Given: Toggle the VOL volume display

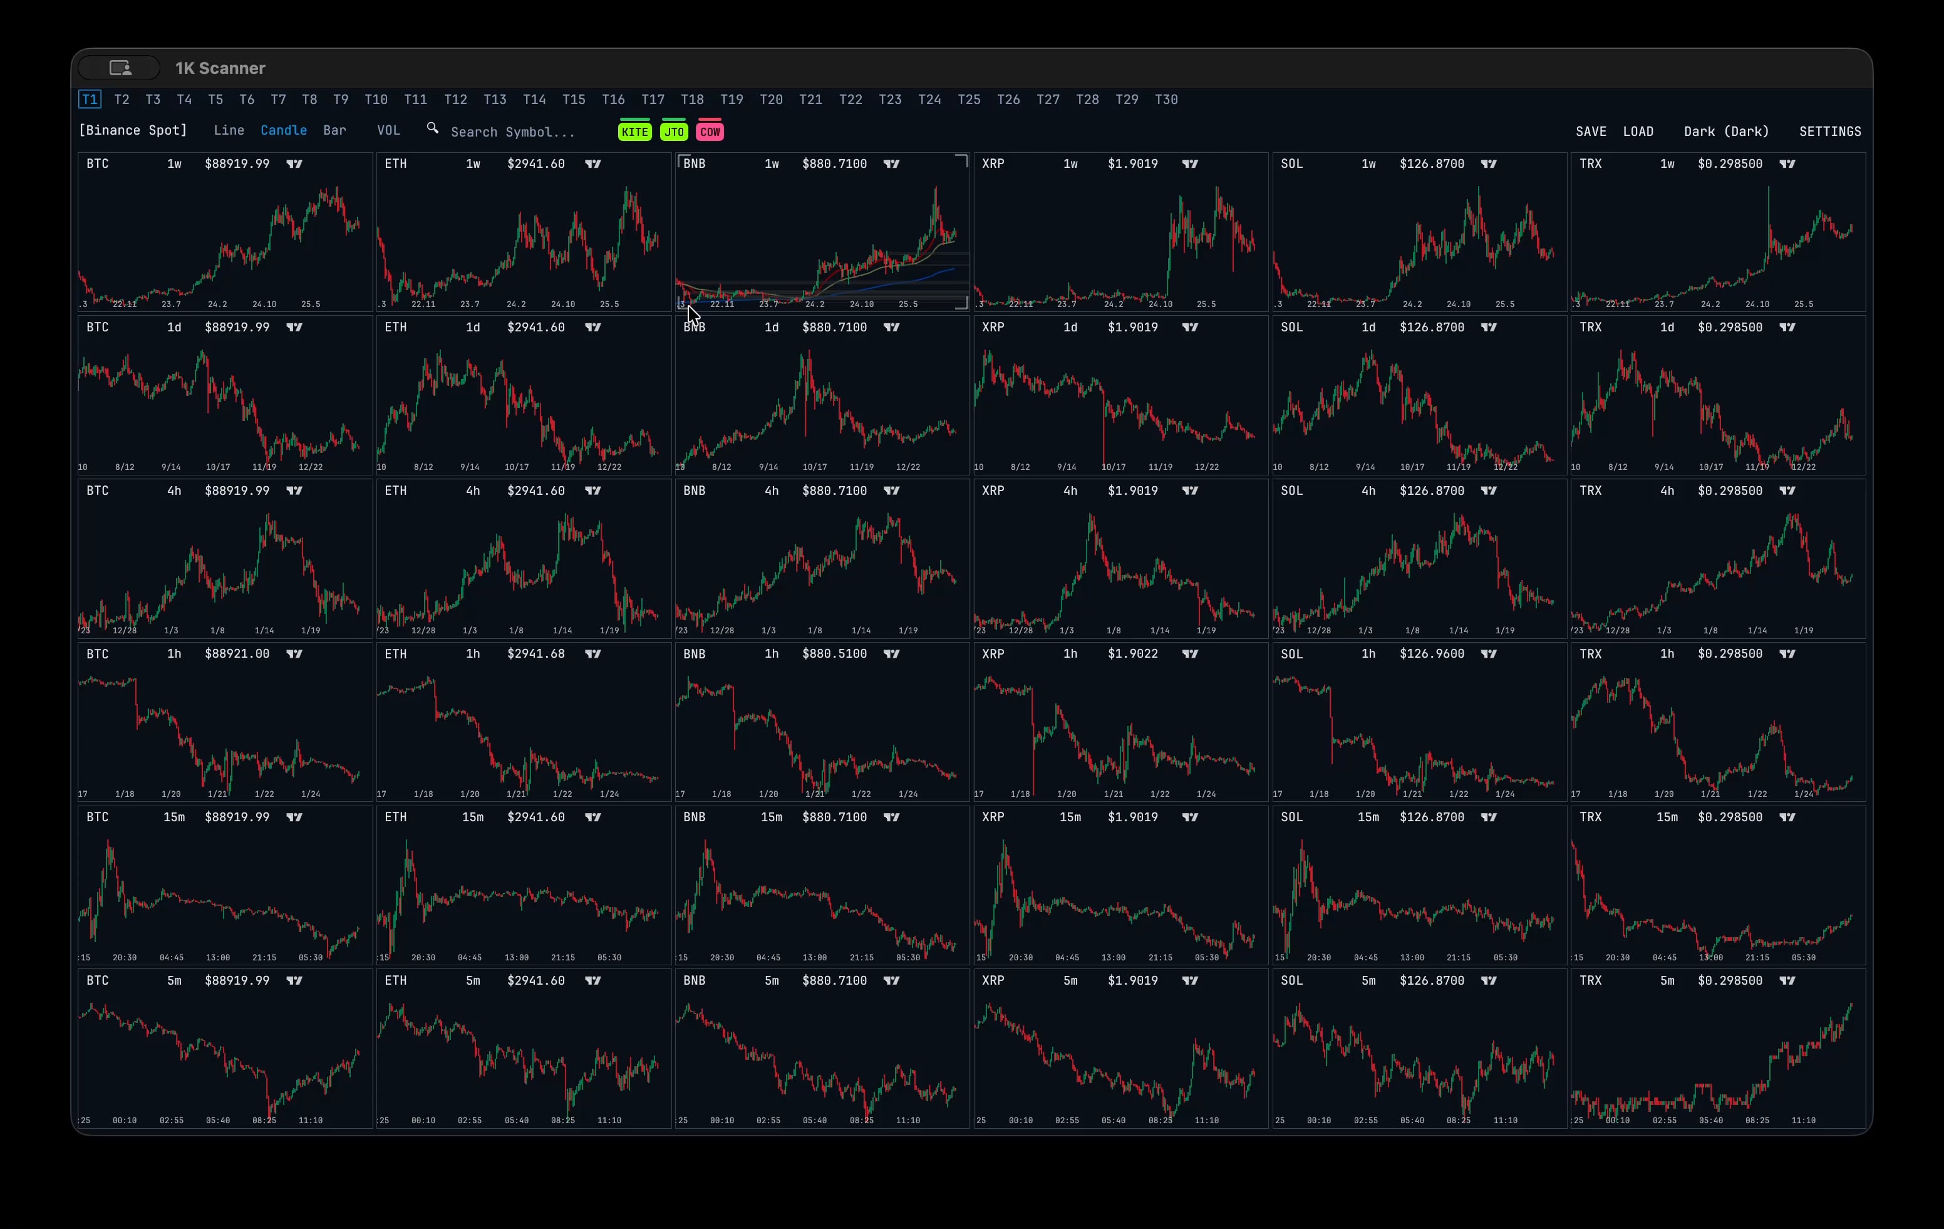Looking at the screenshot, I should point(388,130).
